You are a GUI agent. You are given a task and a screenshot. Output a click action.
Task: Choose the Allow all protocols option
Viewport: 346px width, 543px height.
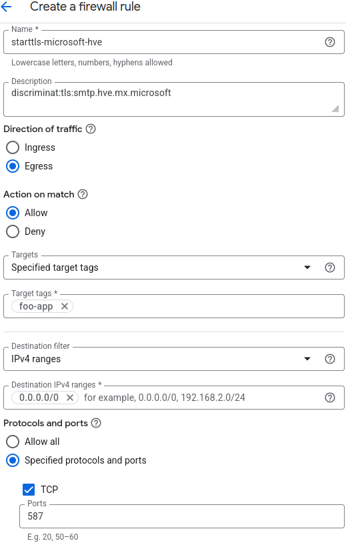[x=13, y=442]
